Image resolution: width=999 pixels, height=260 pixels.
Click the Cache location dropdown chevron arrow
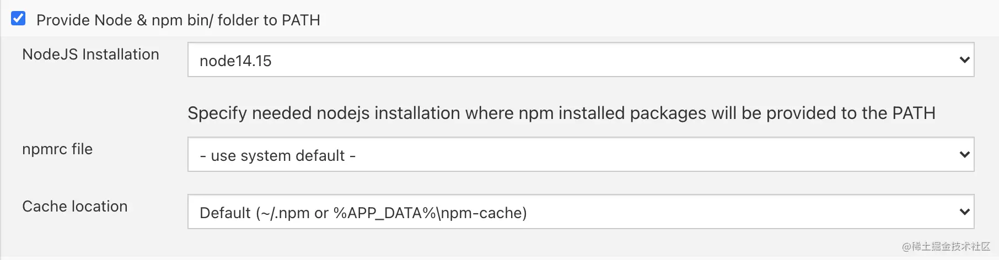pyautogui.click(x=964, y=212)
